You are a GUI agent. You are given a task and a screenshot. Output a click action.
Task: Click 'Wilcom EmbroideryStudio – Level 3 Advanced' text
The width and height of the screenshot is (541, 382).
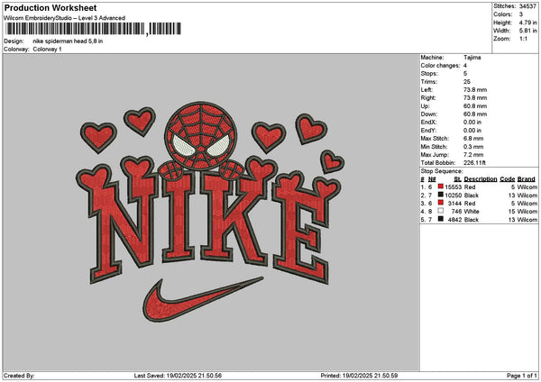65,18
